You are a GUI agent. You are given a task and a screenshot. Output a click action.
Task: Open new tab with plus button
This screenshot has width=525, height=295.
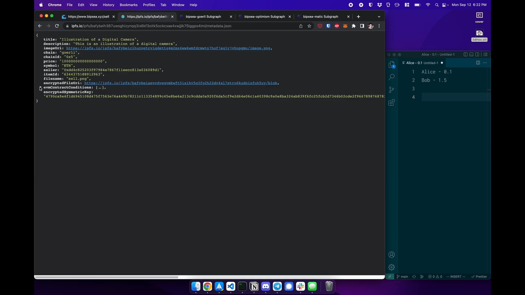click(358, 17)
